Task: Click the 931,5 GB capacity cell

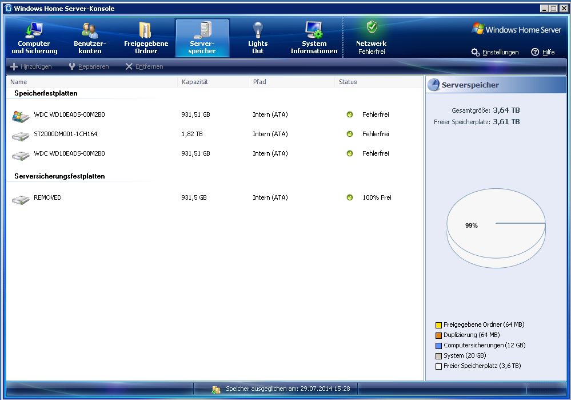Action: click(194, 197)
